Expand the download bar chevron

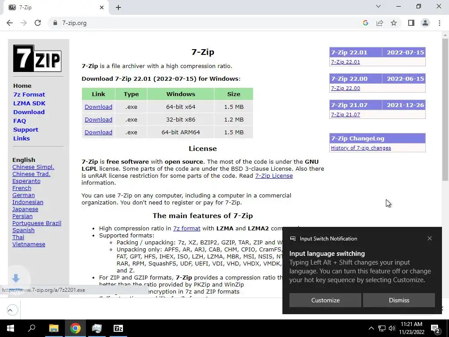10,310
